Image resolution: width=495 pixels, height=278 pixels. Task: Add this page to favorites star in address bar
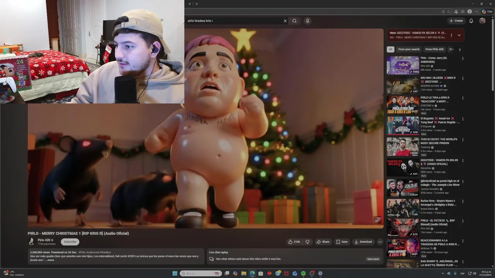click(x=449, y=12)
